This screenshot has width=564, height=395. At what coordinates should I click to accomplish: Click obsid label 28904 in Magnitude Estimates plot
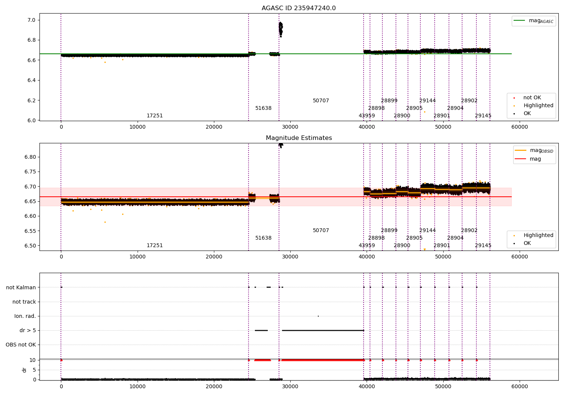tap(455, 238)
